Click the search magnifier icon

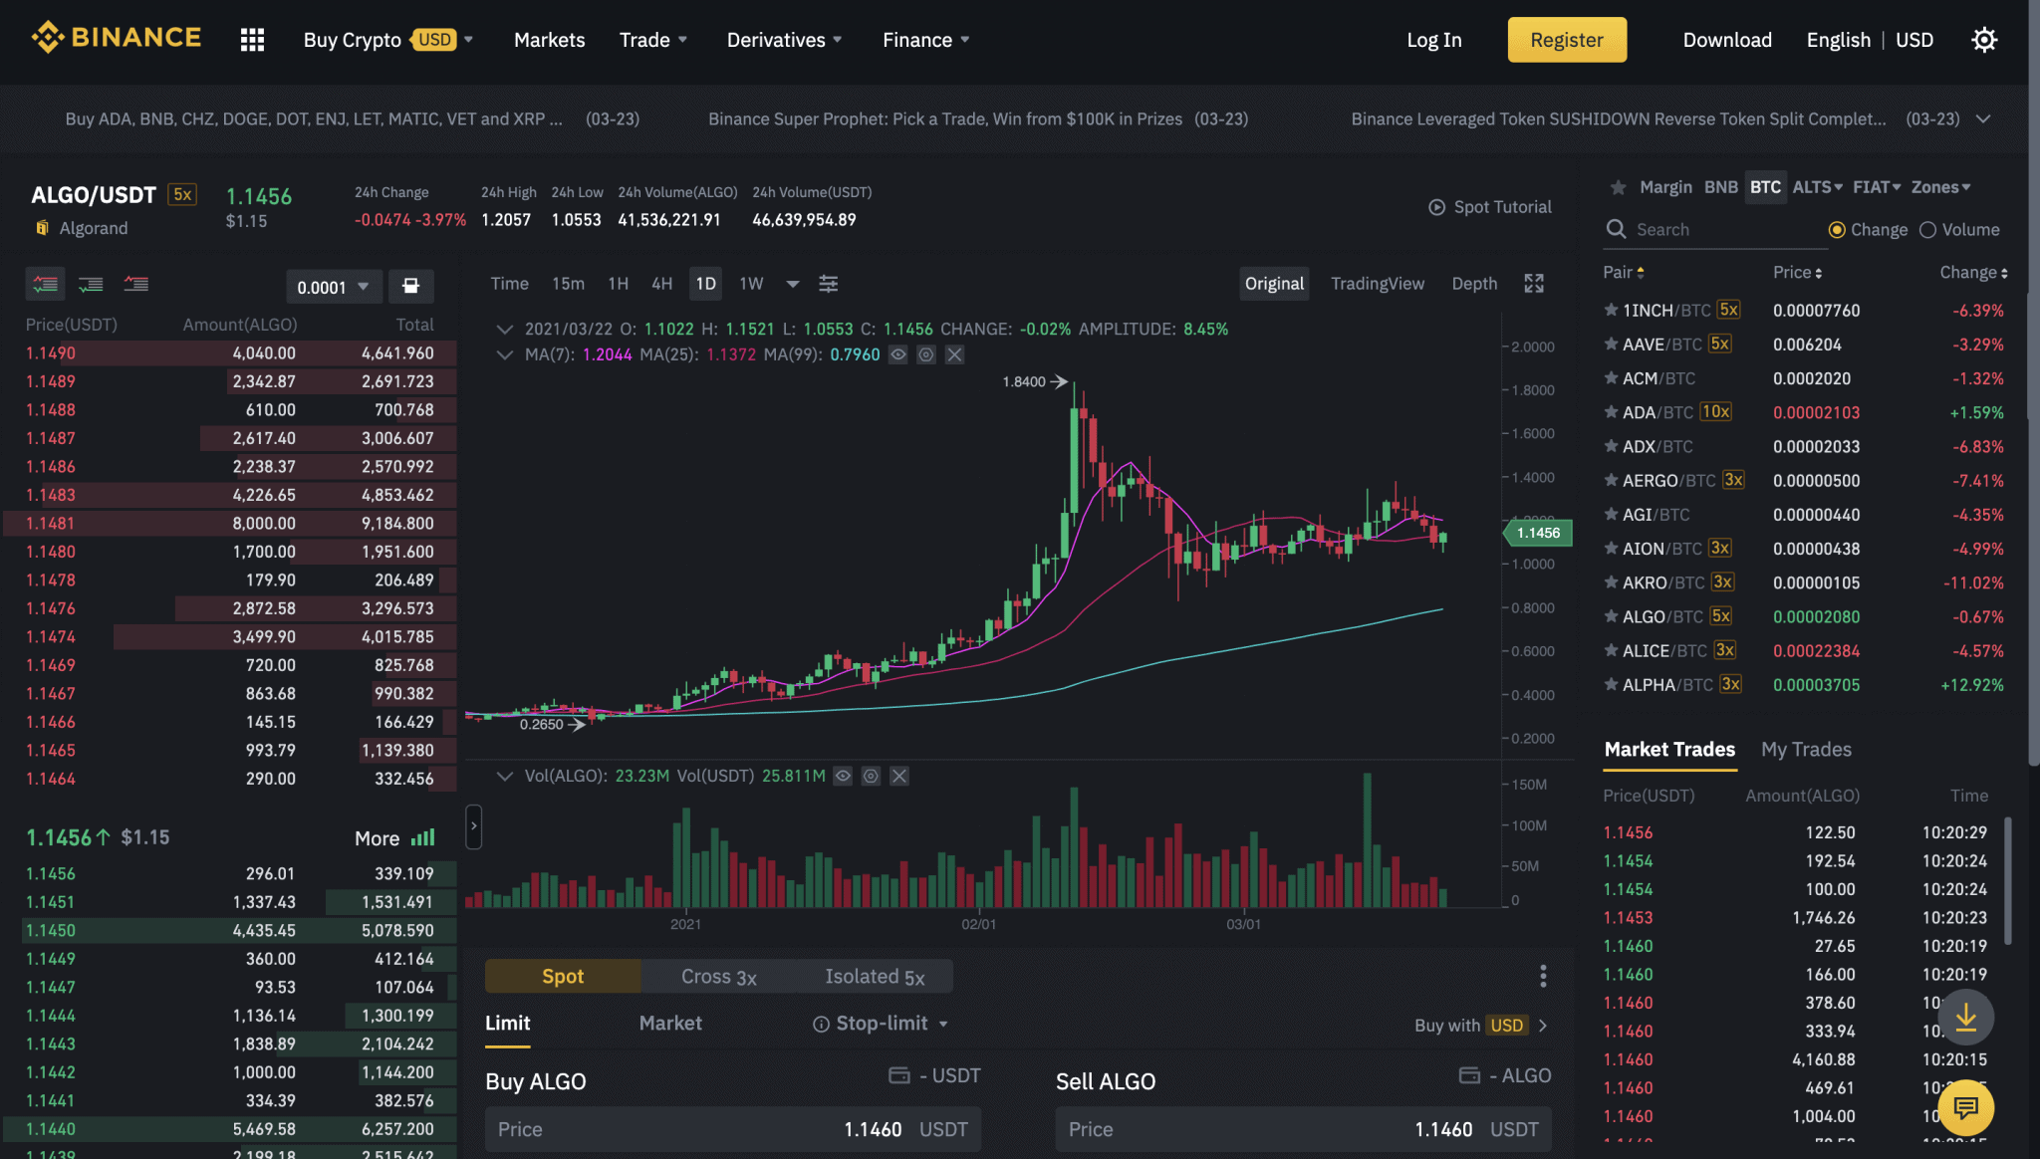coord(1616,229)
